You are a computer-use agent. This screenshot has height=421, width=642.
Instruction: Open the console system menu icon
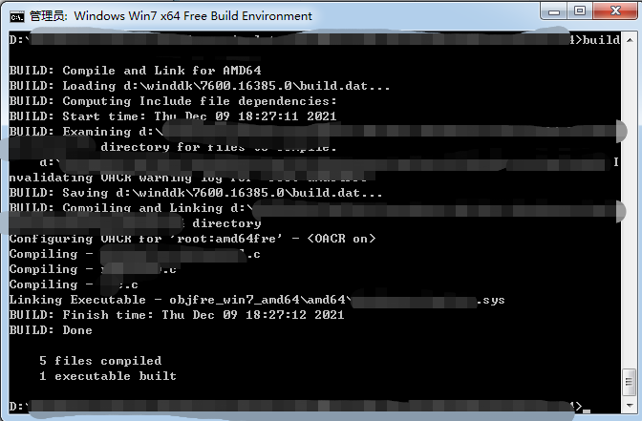pos(17,16)
